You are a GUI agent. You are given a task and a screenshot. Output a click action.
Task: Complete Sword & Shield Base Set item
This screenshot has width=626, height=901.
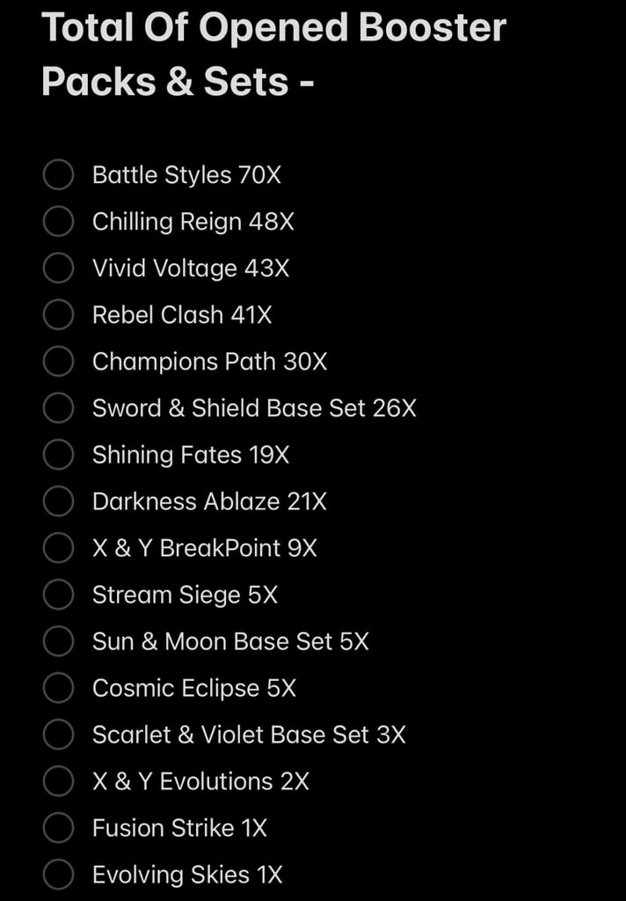click(x=58, y=407)
